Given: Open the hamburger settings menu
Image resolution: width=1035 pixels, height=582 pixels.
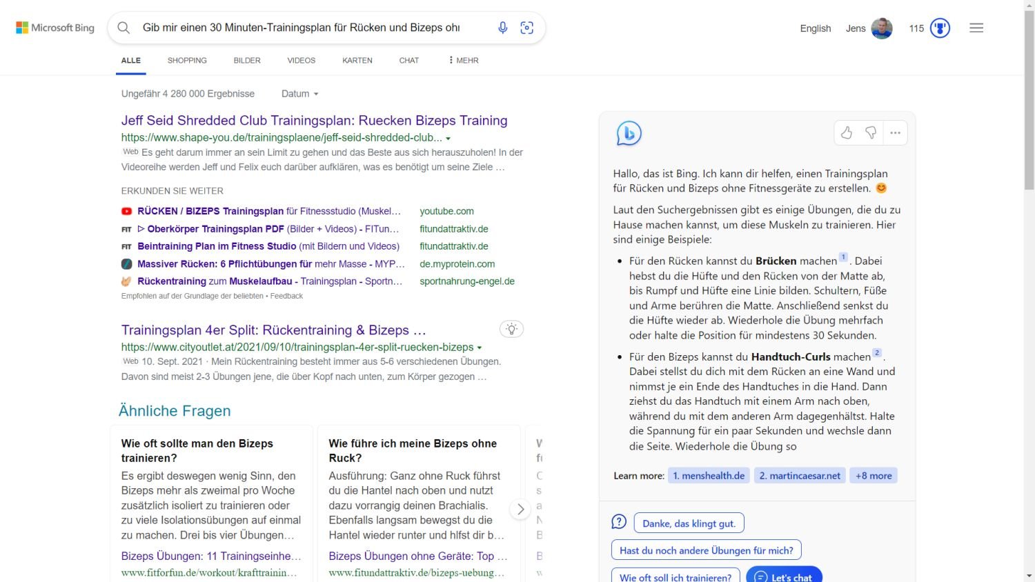Looking at the screenshot, I should (976, 28).
